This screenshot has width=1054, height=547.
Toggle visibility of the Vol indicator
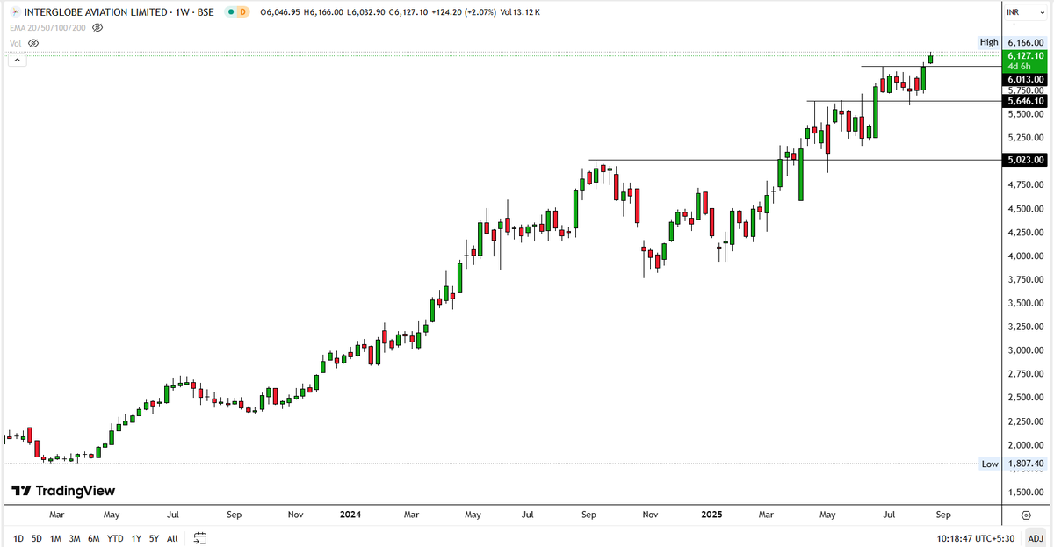(34, 42)
